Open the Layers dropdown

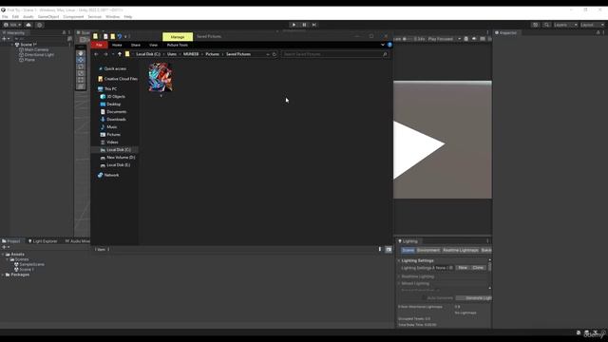565,25
